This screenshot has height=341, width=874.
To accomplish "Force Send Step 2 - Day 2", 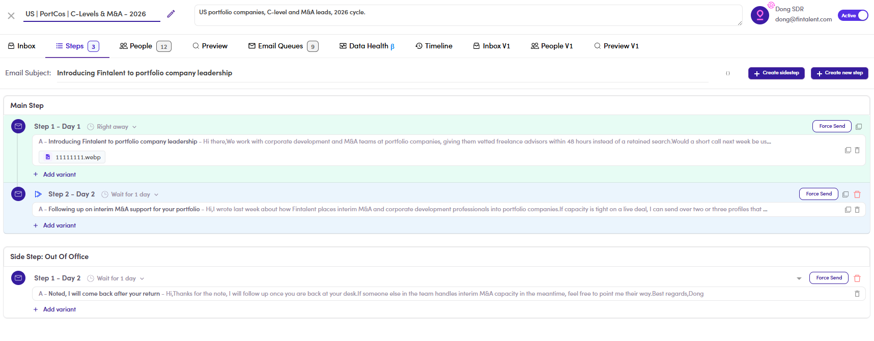I will [819, 194].
